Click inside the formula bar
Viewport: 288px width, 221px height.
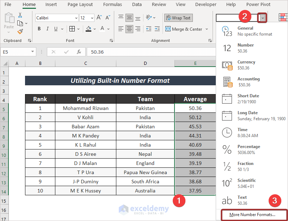[x=141, y=52]
